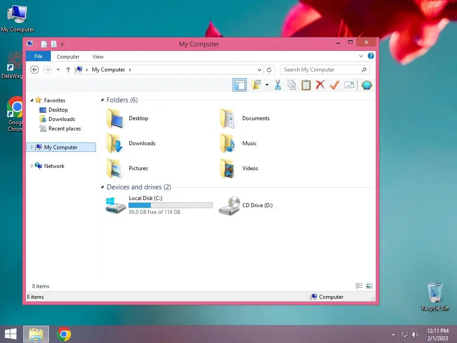
Task: Open the Recycle Bin desktop icon
Action: click(435, 297)
